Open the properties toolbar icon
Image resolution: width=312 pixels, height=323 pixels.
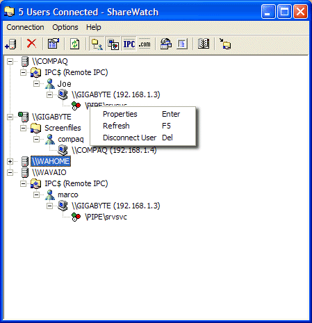[54, 44]
